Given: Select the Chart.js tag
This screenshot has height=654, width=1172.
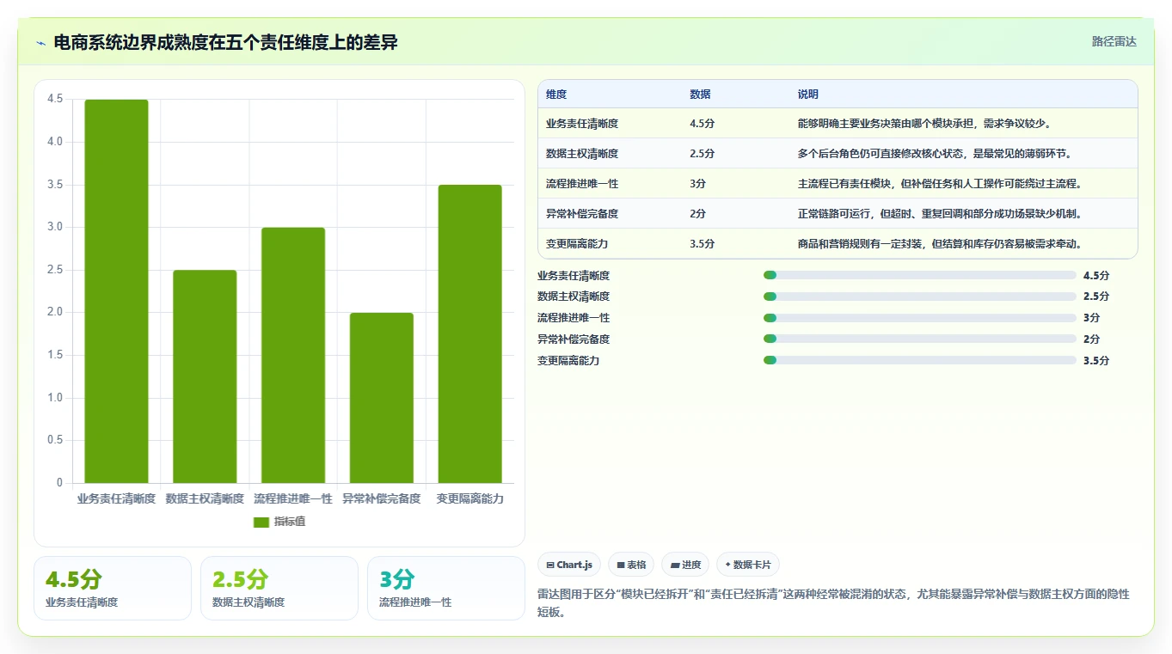Looking at the screenshot, I should pos(569,565).
